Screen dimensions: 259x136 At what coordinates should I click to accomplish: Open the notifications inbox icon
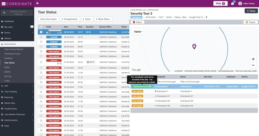232,4
